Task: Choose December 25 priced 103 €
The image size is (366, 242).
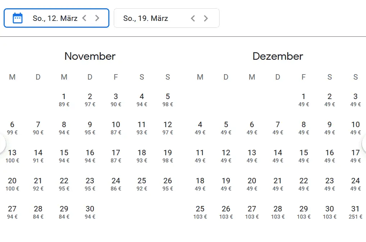Action: (200, 212)
